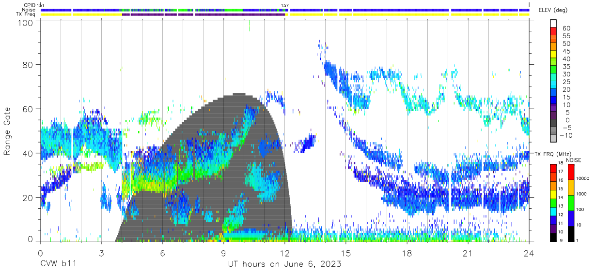This screenshot has width=595, height=274.
Task: Pick the red 55–60 degree elevation swatch
Action: tap(553, 31)
